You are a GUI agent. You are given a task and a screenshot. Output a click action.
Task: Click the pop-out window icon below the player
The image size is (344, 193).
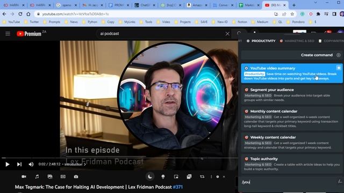189,176
